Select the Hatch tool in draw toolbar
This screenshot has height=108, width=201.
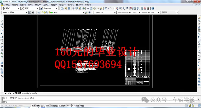pyautogui.click(x=2, y=63)
